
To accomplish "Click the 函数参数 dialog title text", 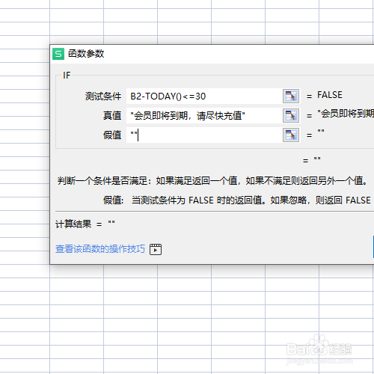I will 86,54.
